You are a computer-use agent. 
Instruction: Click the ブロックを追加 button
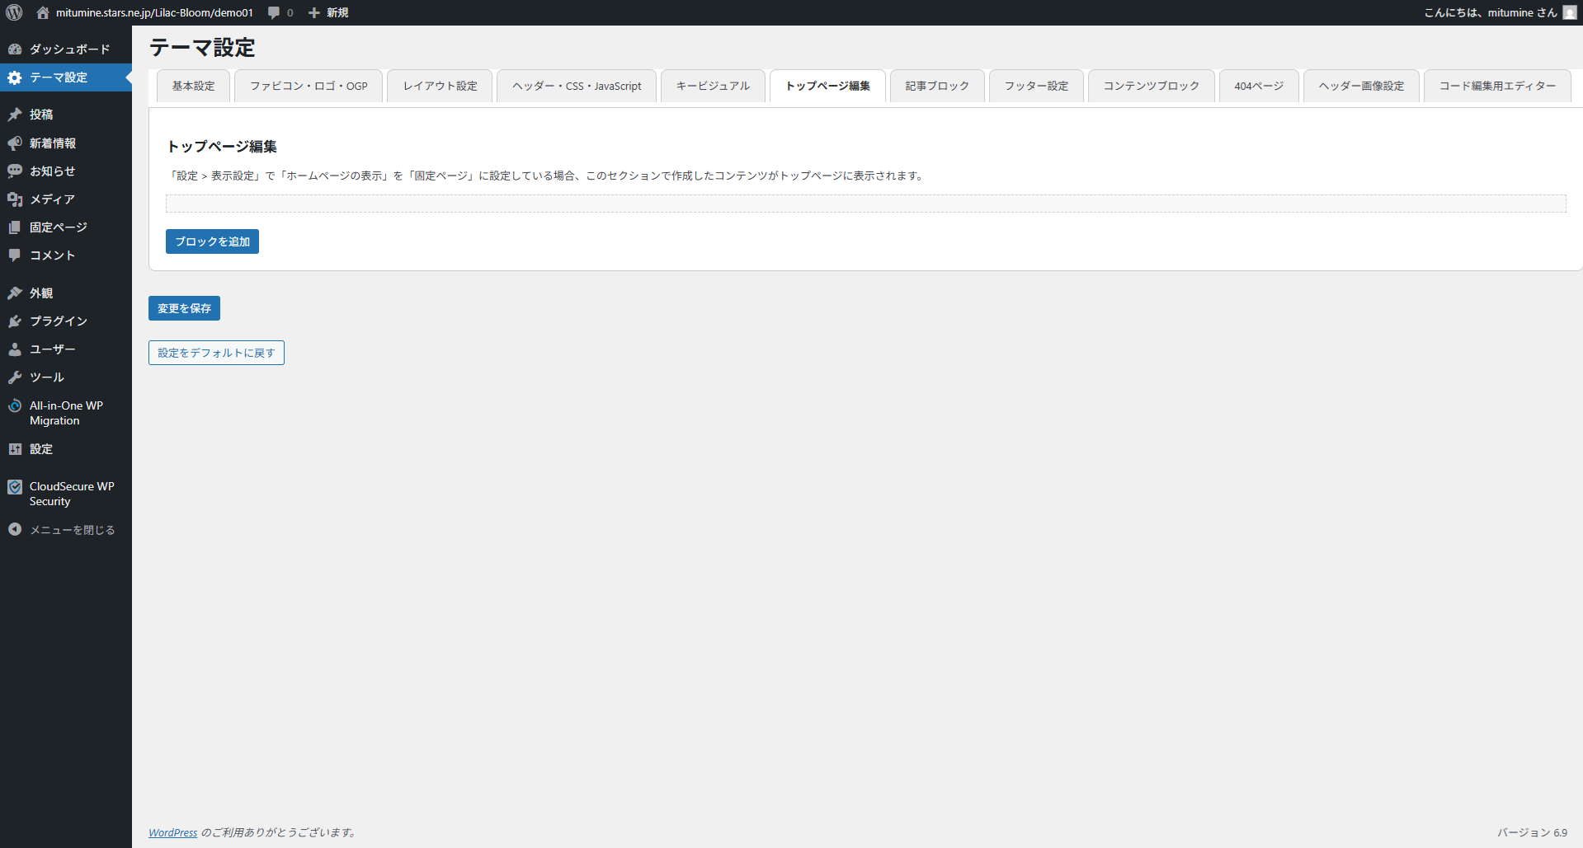pyautogui.click(x=212, y=241)
